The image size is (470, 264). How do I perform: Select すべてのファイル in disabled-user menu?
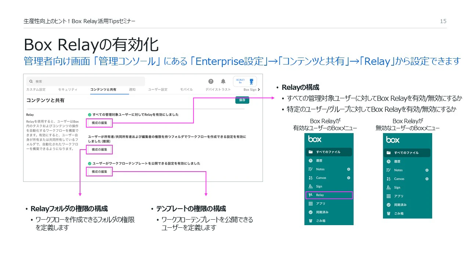(x=407, y=153)
